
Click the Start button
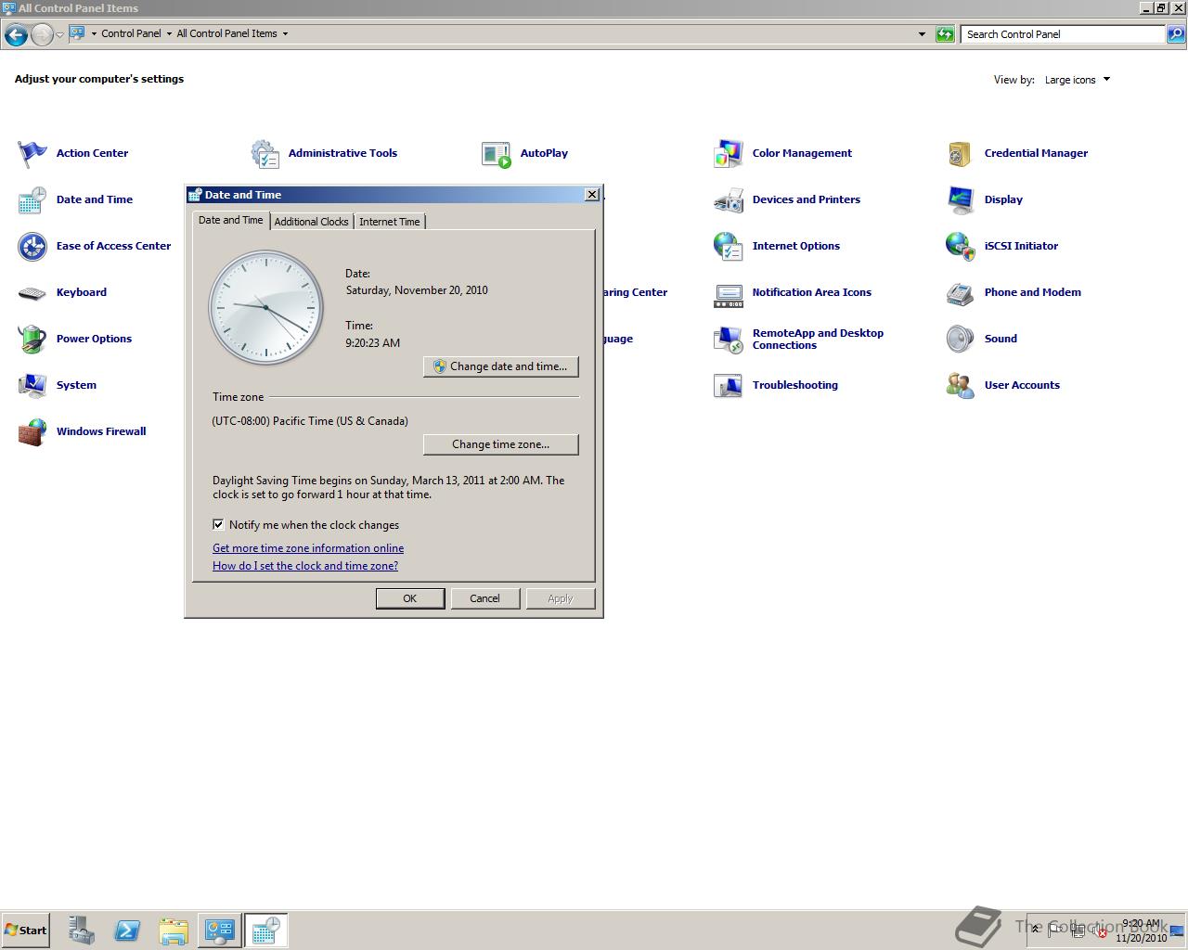[x=25, y=931]
